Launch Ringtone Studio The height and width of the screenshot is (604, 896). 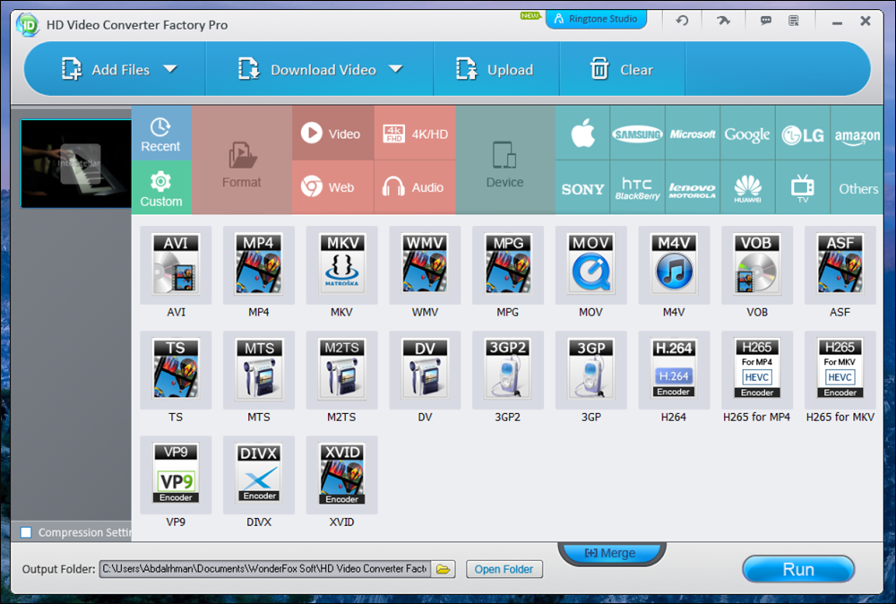(x=597, y=19)
